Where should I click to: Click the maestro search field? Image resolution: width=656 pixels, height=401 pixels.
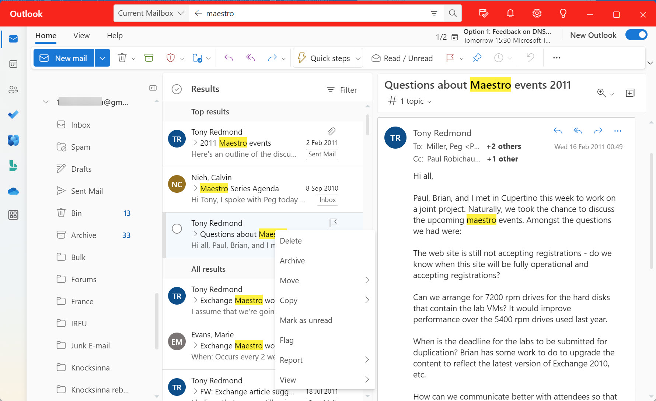pyautogui.click(x=315, y=14)
